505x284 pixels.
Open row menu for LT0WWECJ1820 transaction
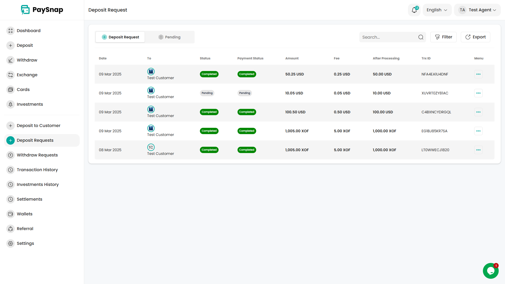coord(478,150)
